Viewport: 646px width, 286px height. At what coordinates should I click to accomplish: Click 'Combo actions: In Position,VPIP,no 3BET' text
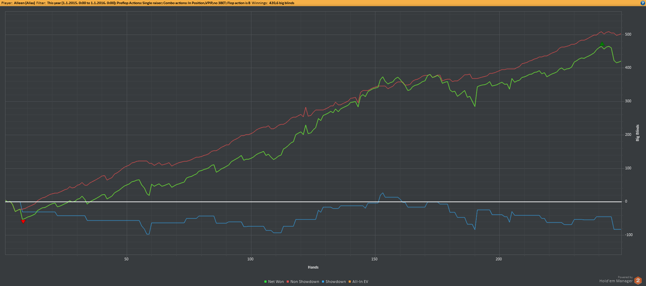click(x=195, y=3)
